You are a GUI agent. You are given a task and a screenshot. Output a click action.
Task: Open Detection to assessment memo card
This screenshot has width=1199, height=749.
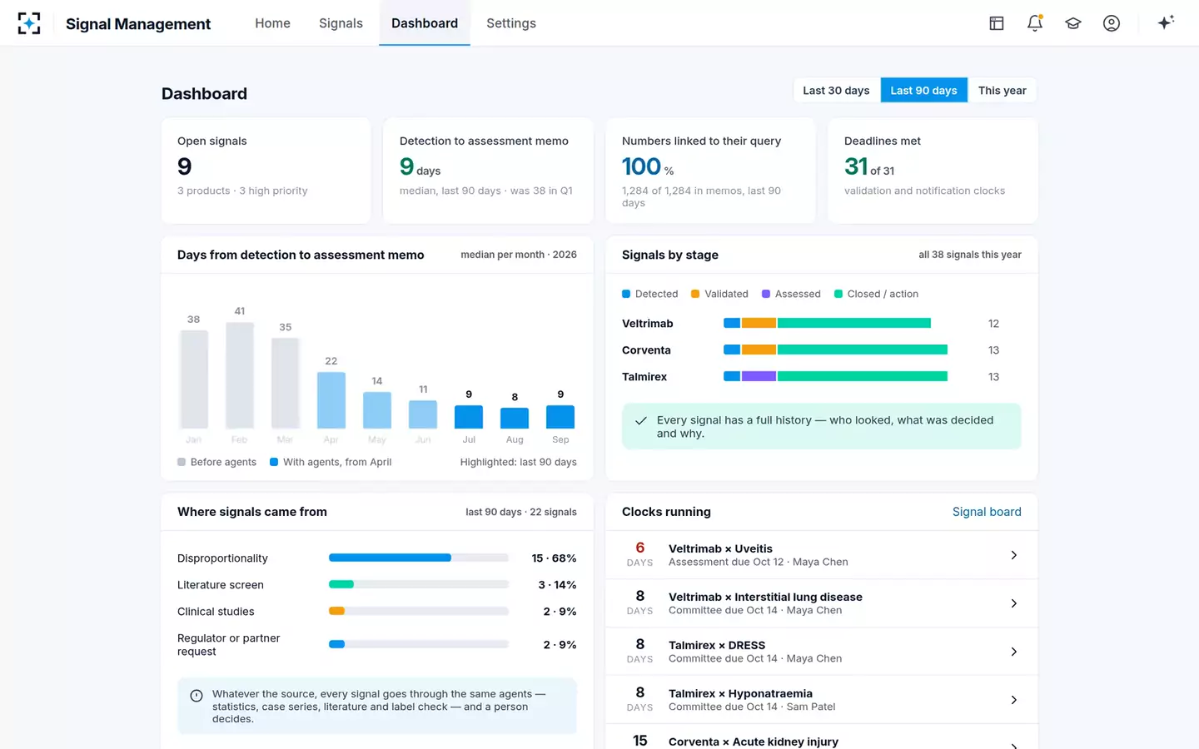(x=488, y=171)
